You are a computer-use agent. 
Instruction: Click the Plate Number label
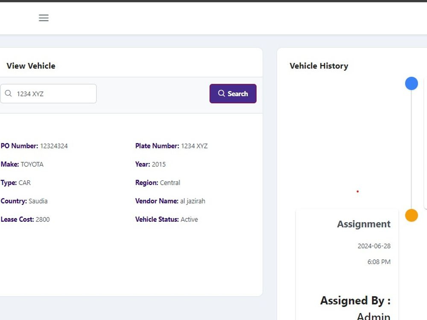tap(157, 146)
